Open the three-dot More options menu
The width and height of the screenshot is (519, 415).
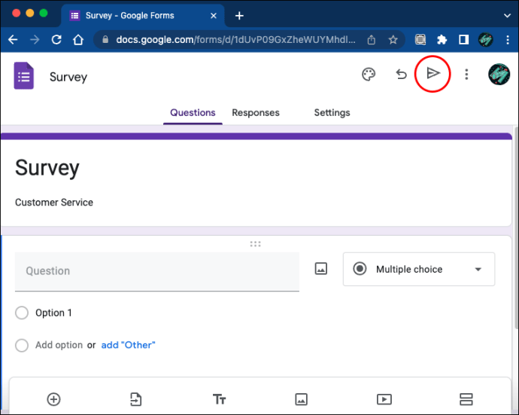tap(466, 74)
